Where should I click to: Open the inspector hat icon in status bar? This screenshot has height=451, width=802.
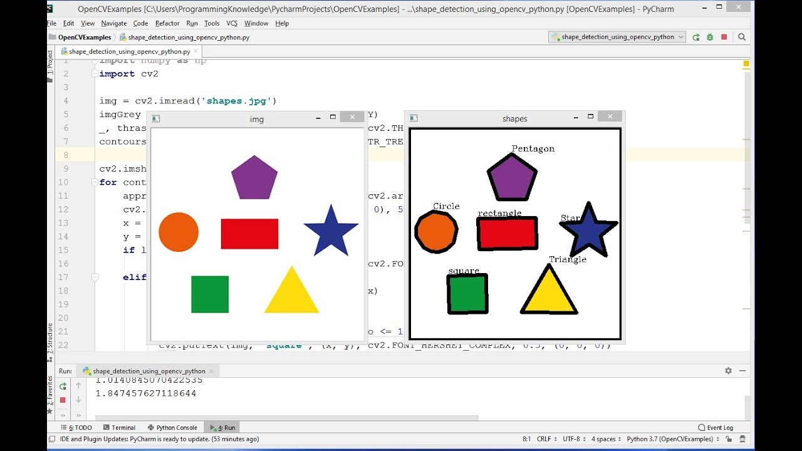[x=742, y=439]
